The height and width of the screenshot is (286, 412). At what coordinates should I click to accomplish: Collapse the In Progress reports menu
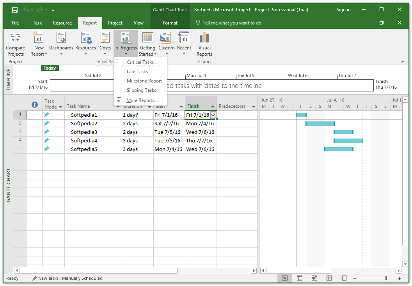coord(126,43)
